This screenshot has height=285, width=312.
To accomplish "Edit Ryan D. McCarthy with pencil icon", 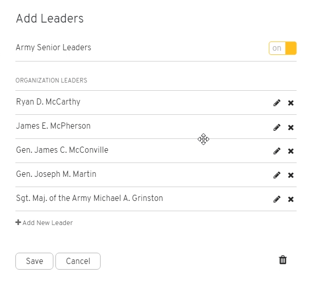I will 277,103.
